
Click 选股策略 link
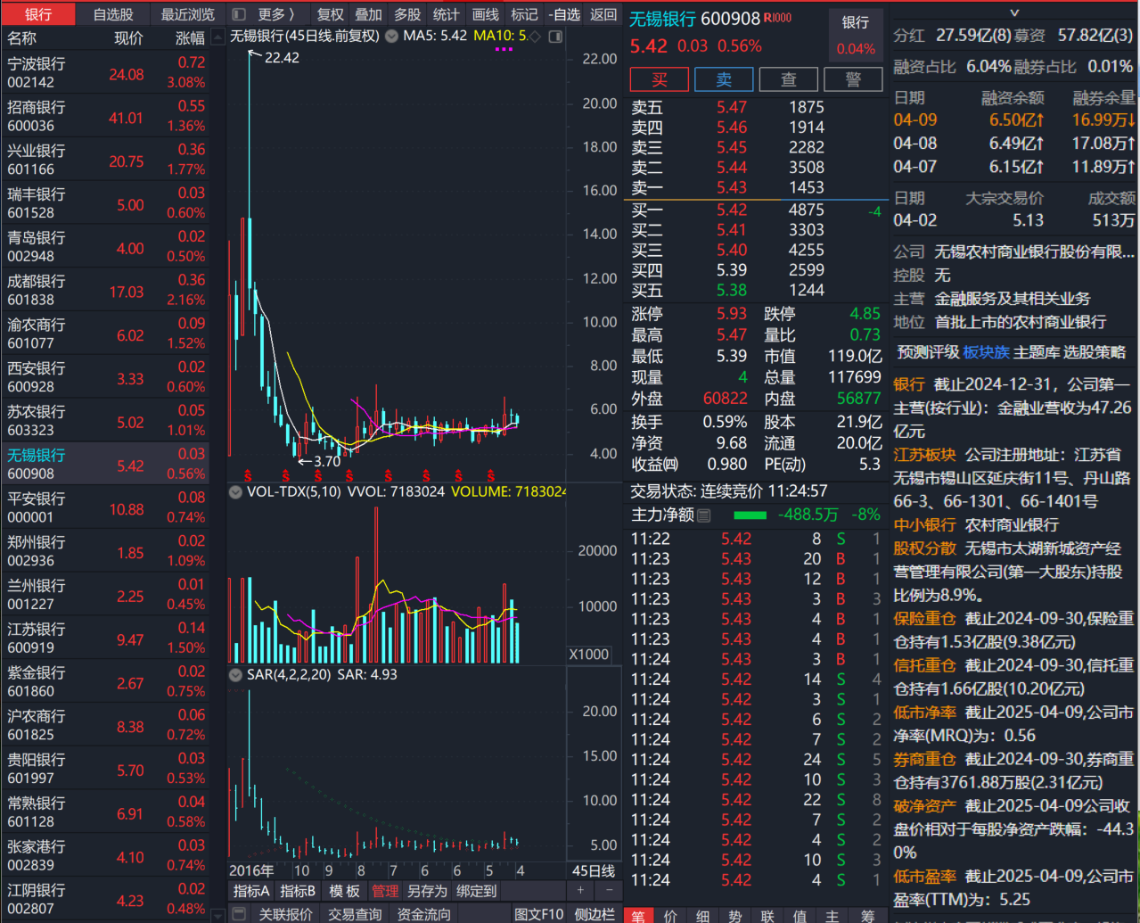click(x=1095, y=352)
